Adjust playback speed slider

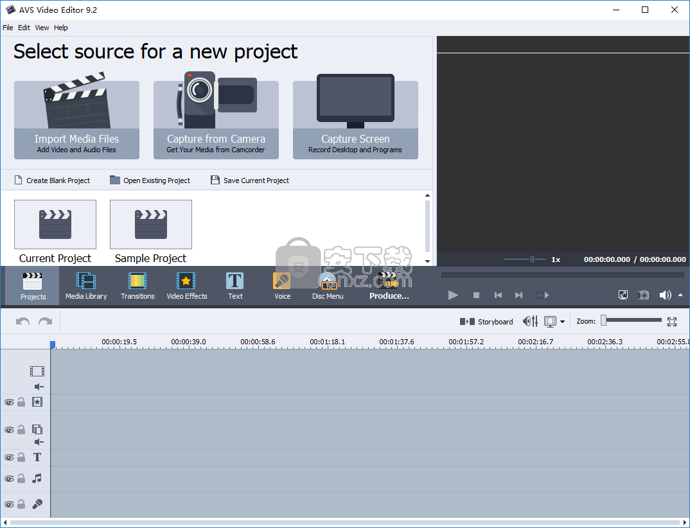(524, 259)
